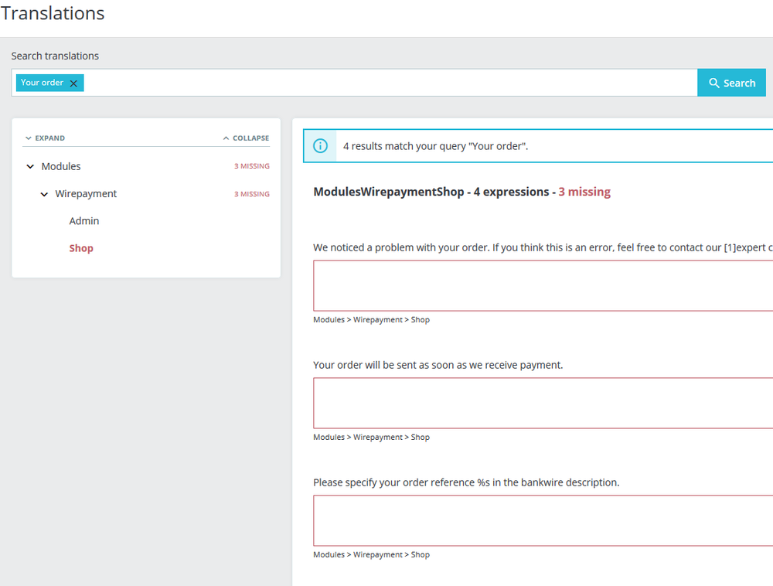This screenshot has width=773, height=586.
Task: Click '3 MISSING' badge next to Wirepayment
Action: [x=251, y=194]
